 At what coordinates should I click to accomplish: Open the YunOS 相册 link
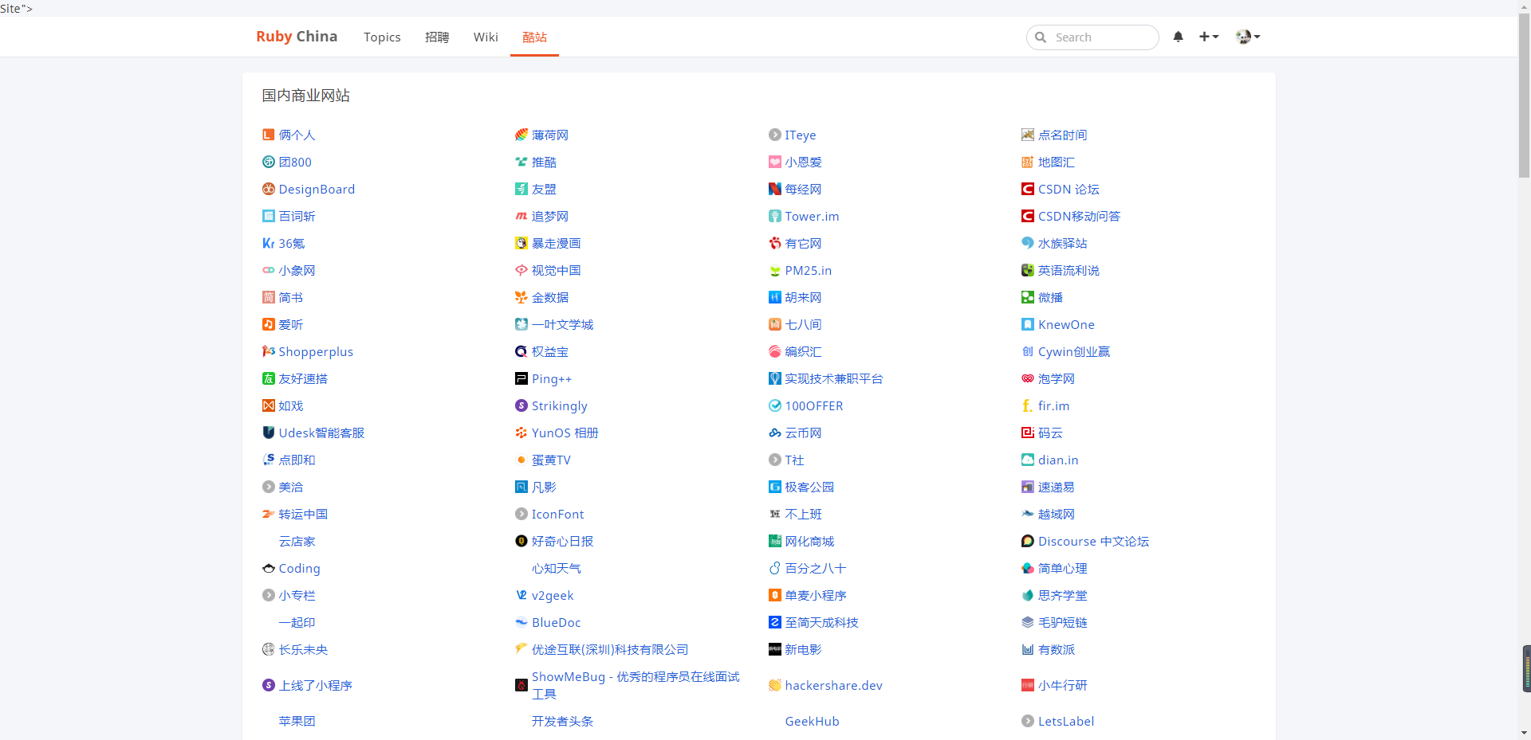pyautogui.click(x=565, y=433)
